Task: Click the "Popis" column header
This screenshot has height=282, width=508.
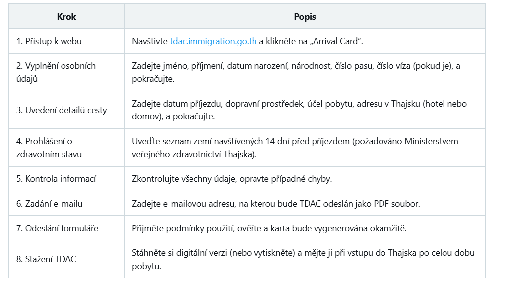Action: point(305,17)
